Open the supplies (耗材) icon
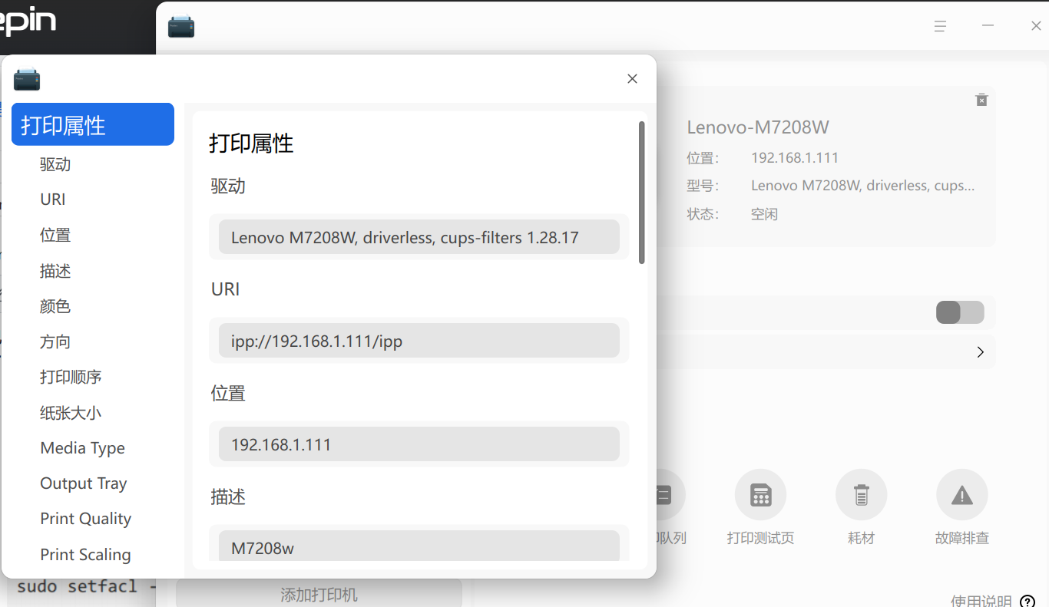Image resolution: width=1049 pixels, height=607 pixels. (861, 495)
